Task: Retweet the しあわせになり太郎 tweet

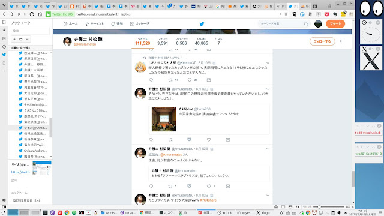Action: [x=170, y=80]
